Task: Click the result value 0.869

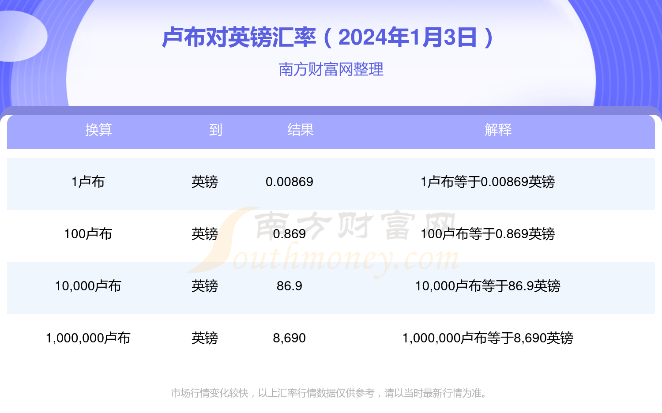Action: click(x=290, y=234)
